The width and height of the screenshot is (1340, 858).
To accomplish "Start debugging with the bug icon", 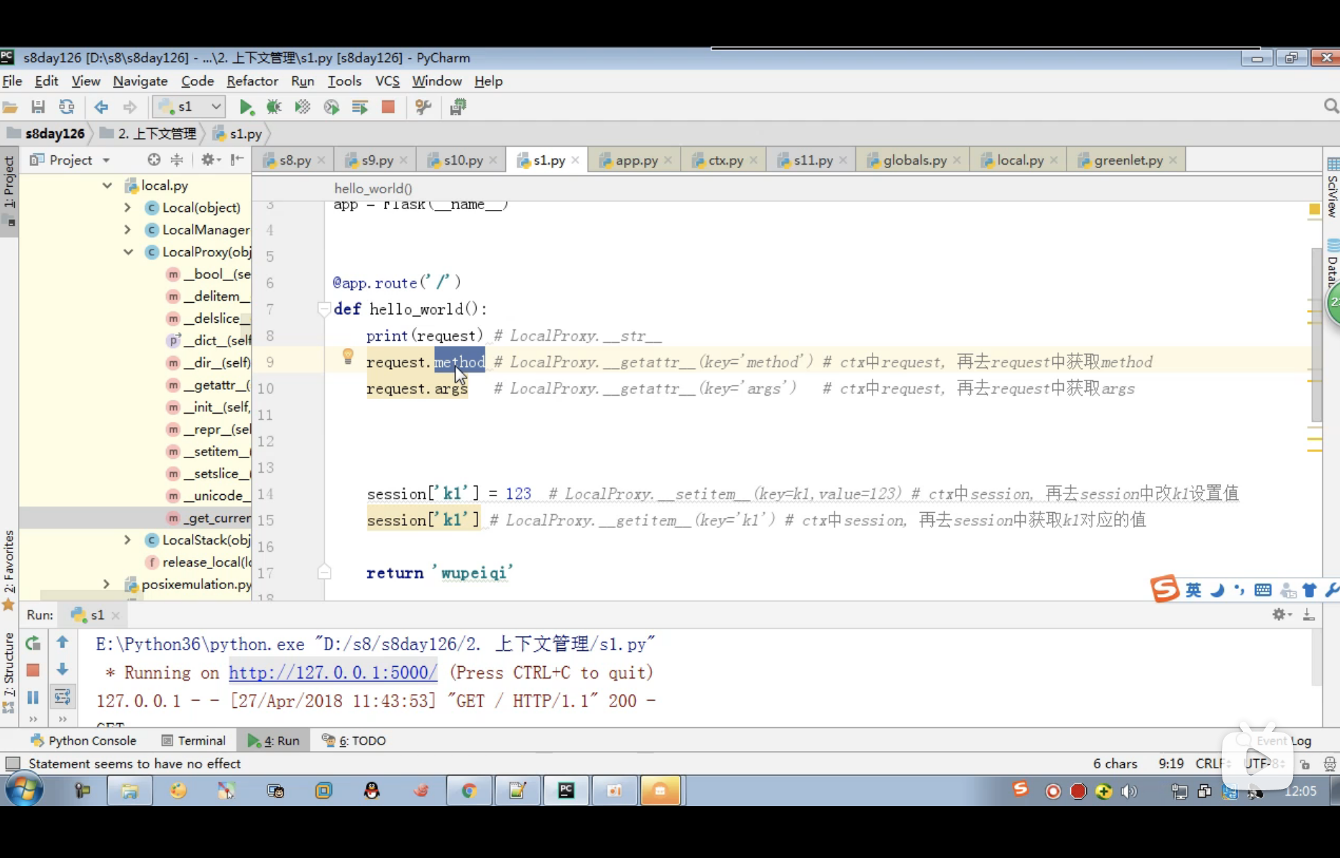I will [x=274, y=107].
